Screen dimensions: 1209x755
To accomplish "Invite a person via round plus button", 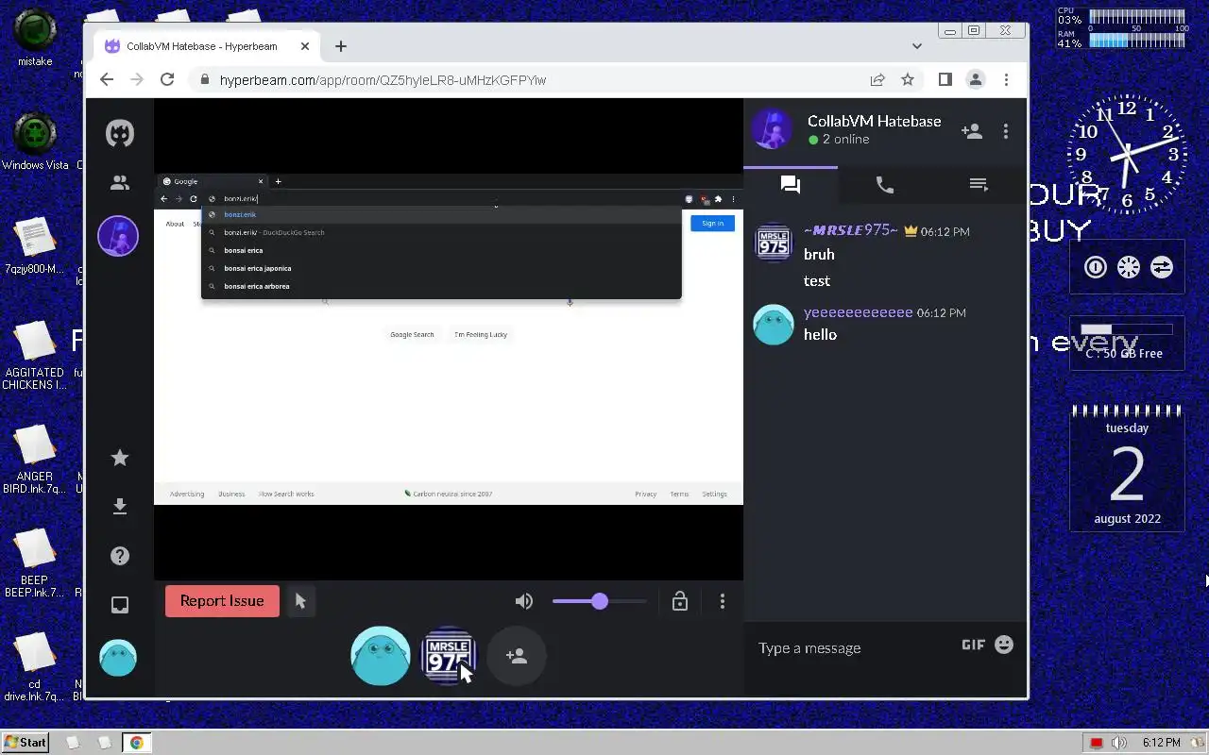I will [x=517, y=655].
